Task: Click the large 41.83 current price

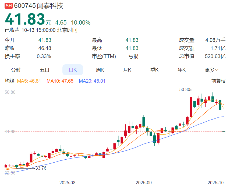Action: [25, 19]
